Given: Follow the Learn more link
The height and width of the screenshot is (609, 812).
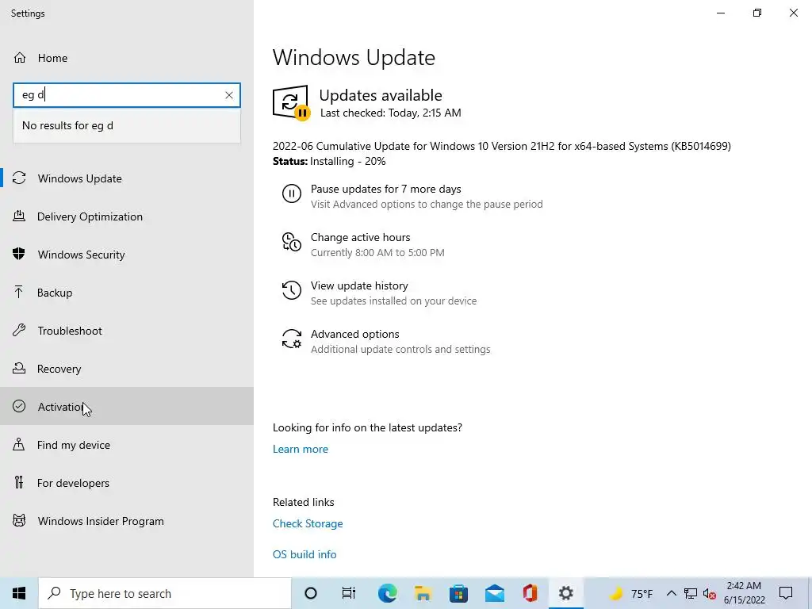Looking at the screenshot, I should click(301, 449).
